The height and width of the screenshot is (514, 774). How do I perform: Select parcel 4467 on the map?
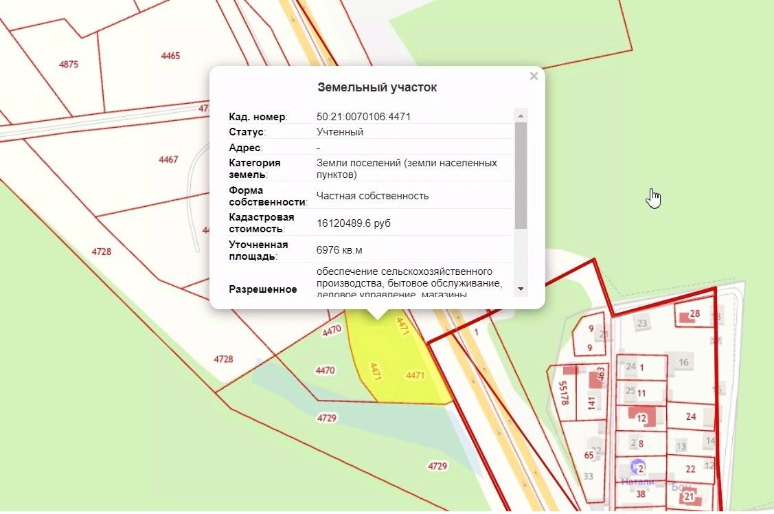pos(168,159)
